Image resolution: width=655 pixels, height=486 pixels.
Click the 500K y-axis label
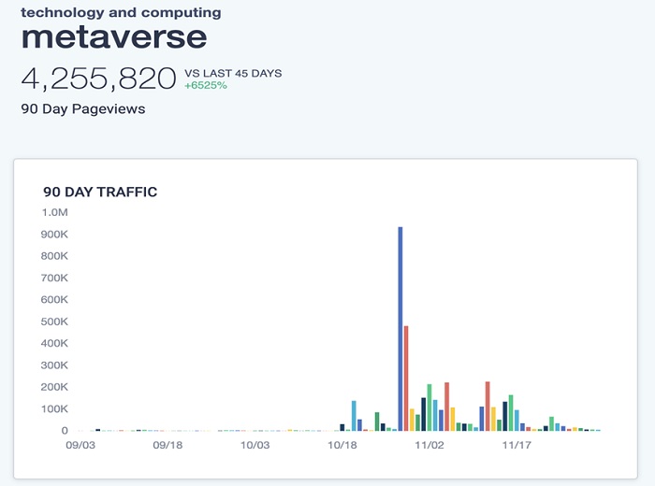(x=54, y=322)
